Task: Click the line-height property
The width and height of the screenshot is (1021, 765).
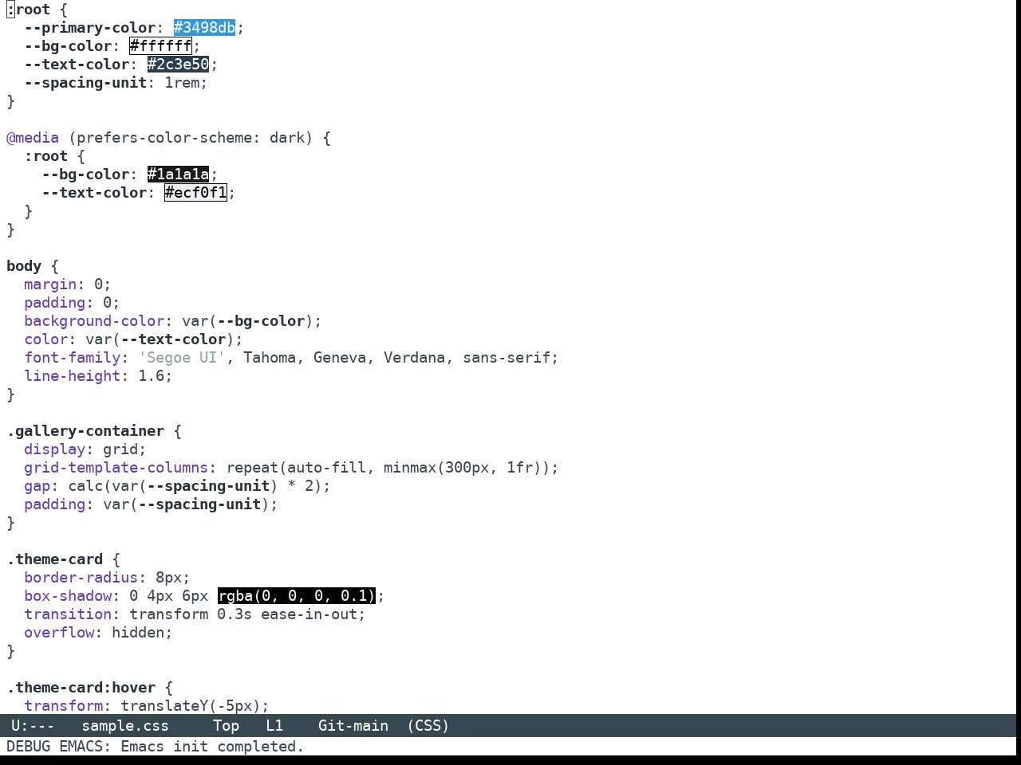Action: (72, 375)
